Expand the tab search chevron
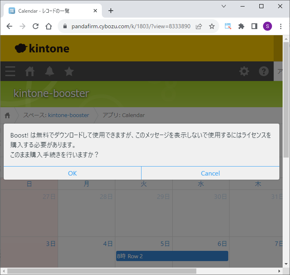290x275 pixels. click(x=224, y=6)
